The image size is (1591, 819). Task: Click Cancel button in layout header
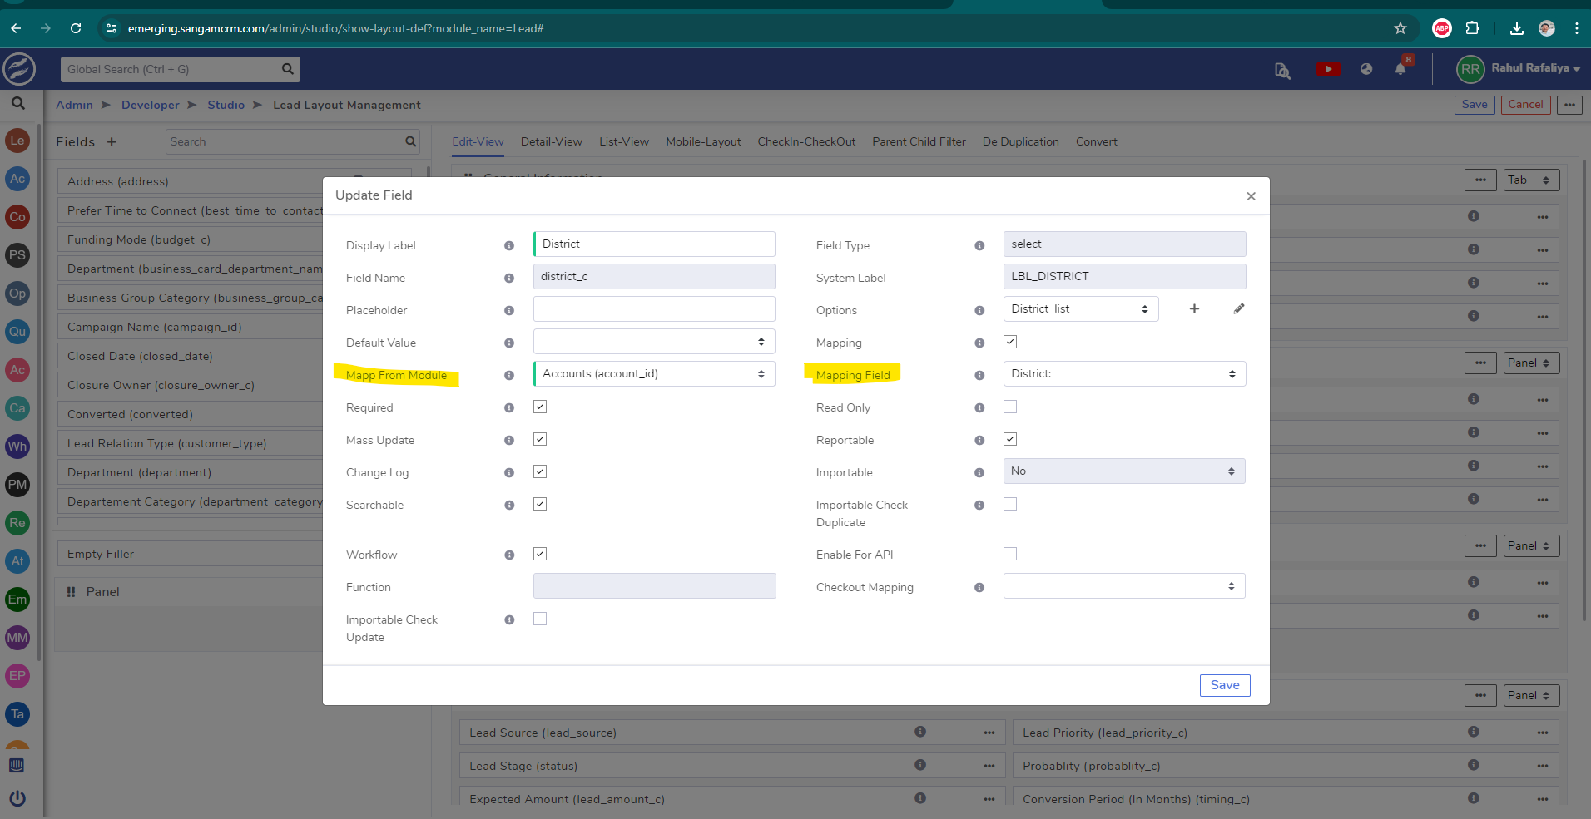1525,105
